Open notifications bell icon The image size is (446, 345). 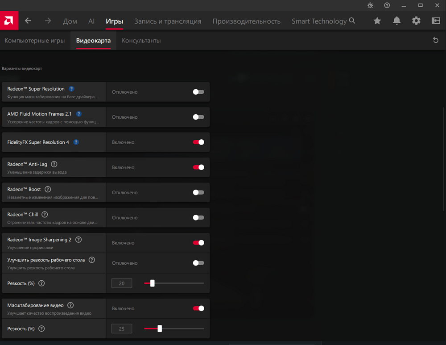tap(396, 21)
